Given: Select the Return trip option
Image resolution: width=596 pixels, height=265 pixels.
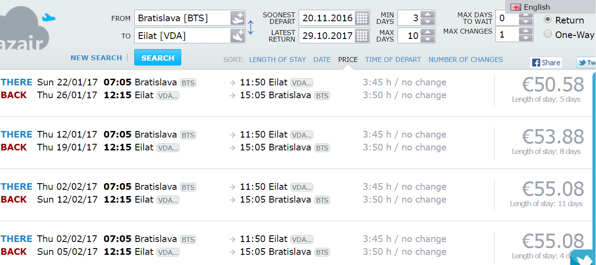Looking at the screenshot, I should click(x=548, y=20).
